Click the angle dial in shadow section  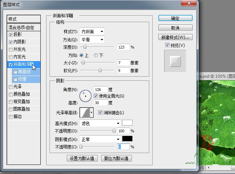[x=85, y=96]
